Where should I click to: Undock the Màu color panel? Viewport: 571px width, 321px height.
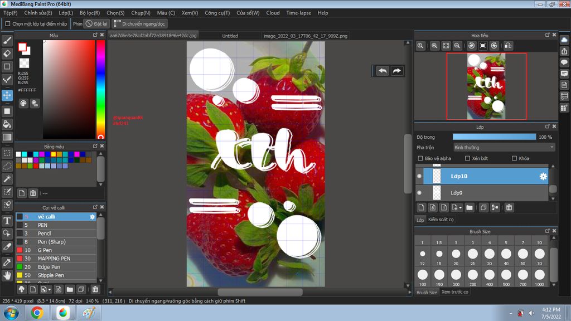tap(95, 35)
